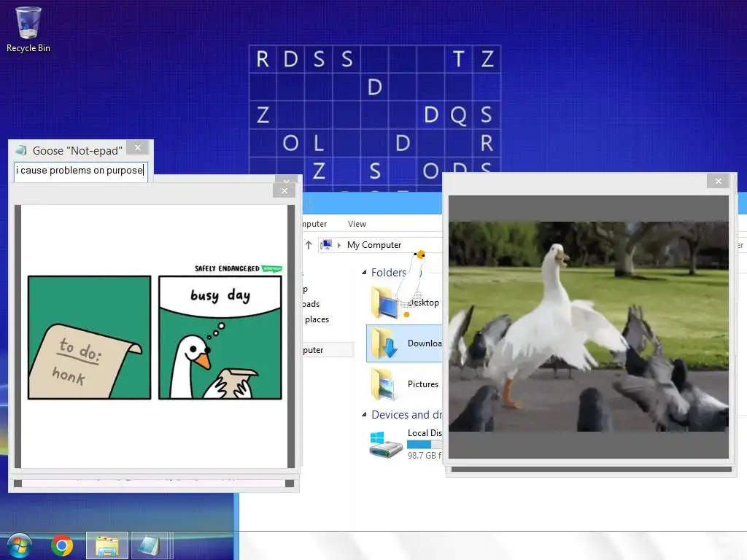Open the Computer tab in Explorer
The width and height of the screenshot is (747, 560).
pyautogui.click(x=315, y=224)
